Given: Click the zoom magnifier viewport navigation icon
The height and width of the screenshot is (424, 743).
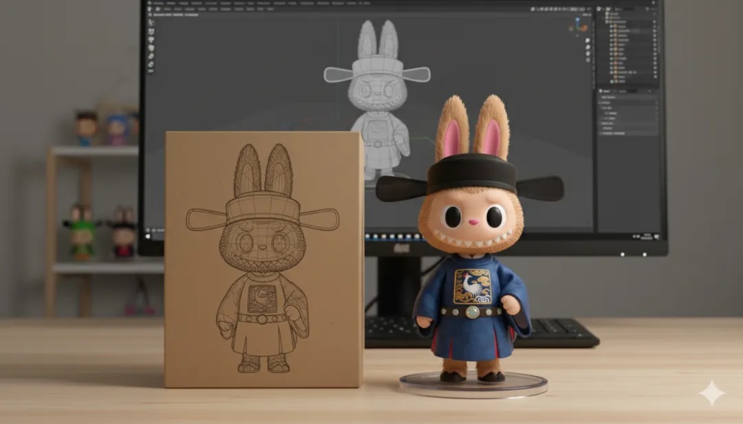Looking at the screenshot, I should point(587,41).
